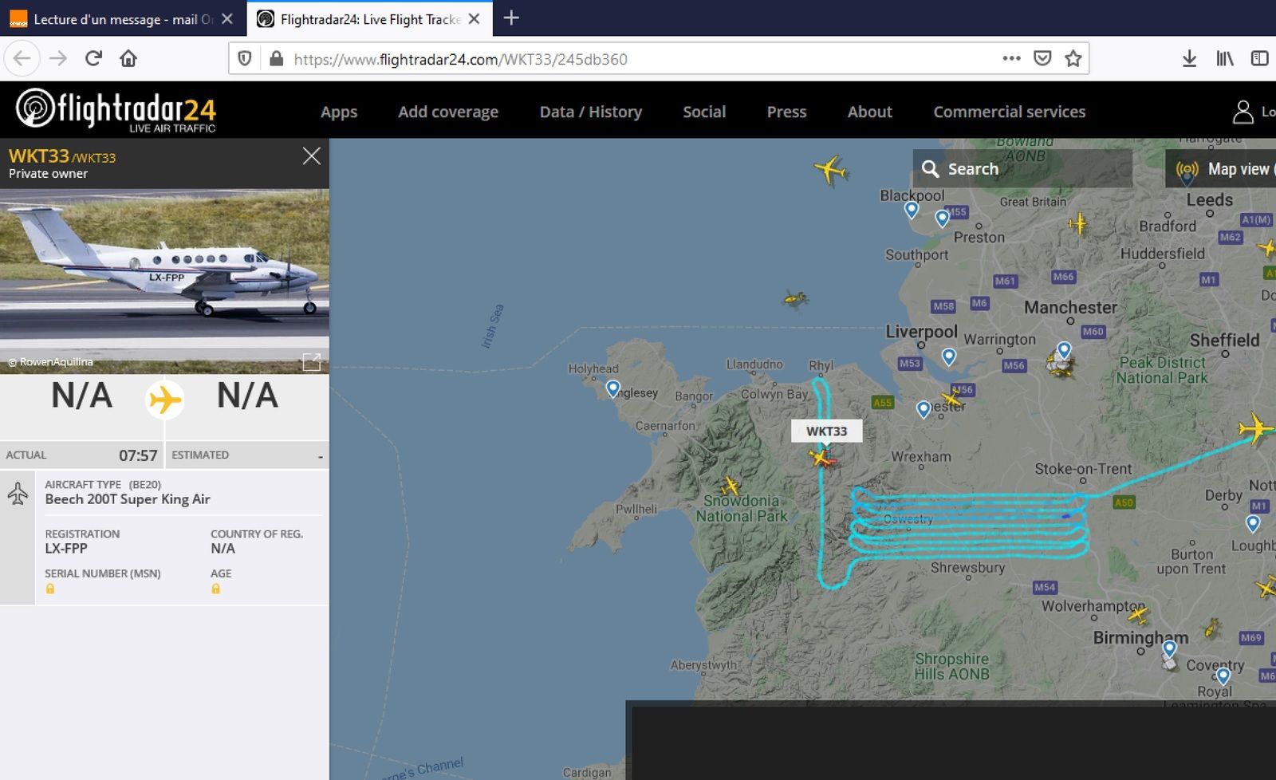Click the airport pin near Coventry
The width and height of the screenshot is (1276, 780).
tap(1223, 677)
